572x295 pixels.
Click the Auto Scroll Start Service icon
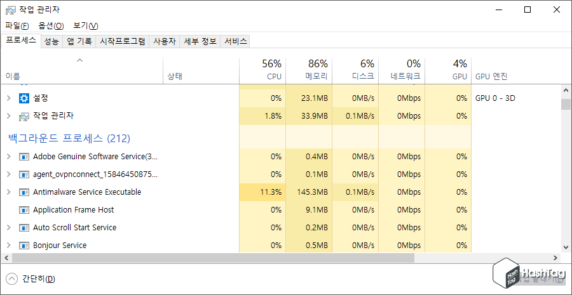24,228
